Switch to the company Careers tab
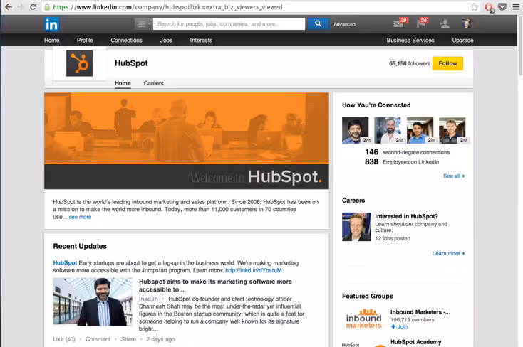 pyautogui.click(x=153, y=83)
